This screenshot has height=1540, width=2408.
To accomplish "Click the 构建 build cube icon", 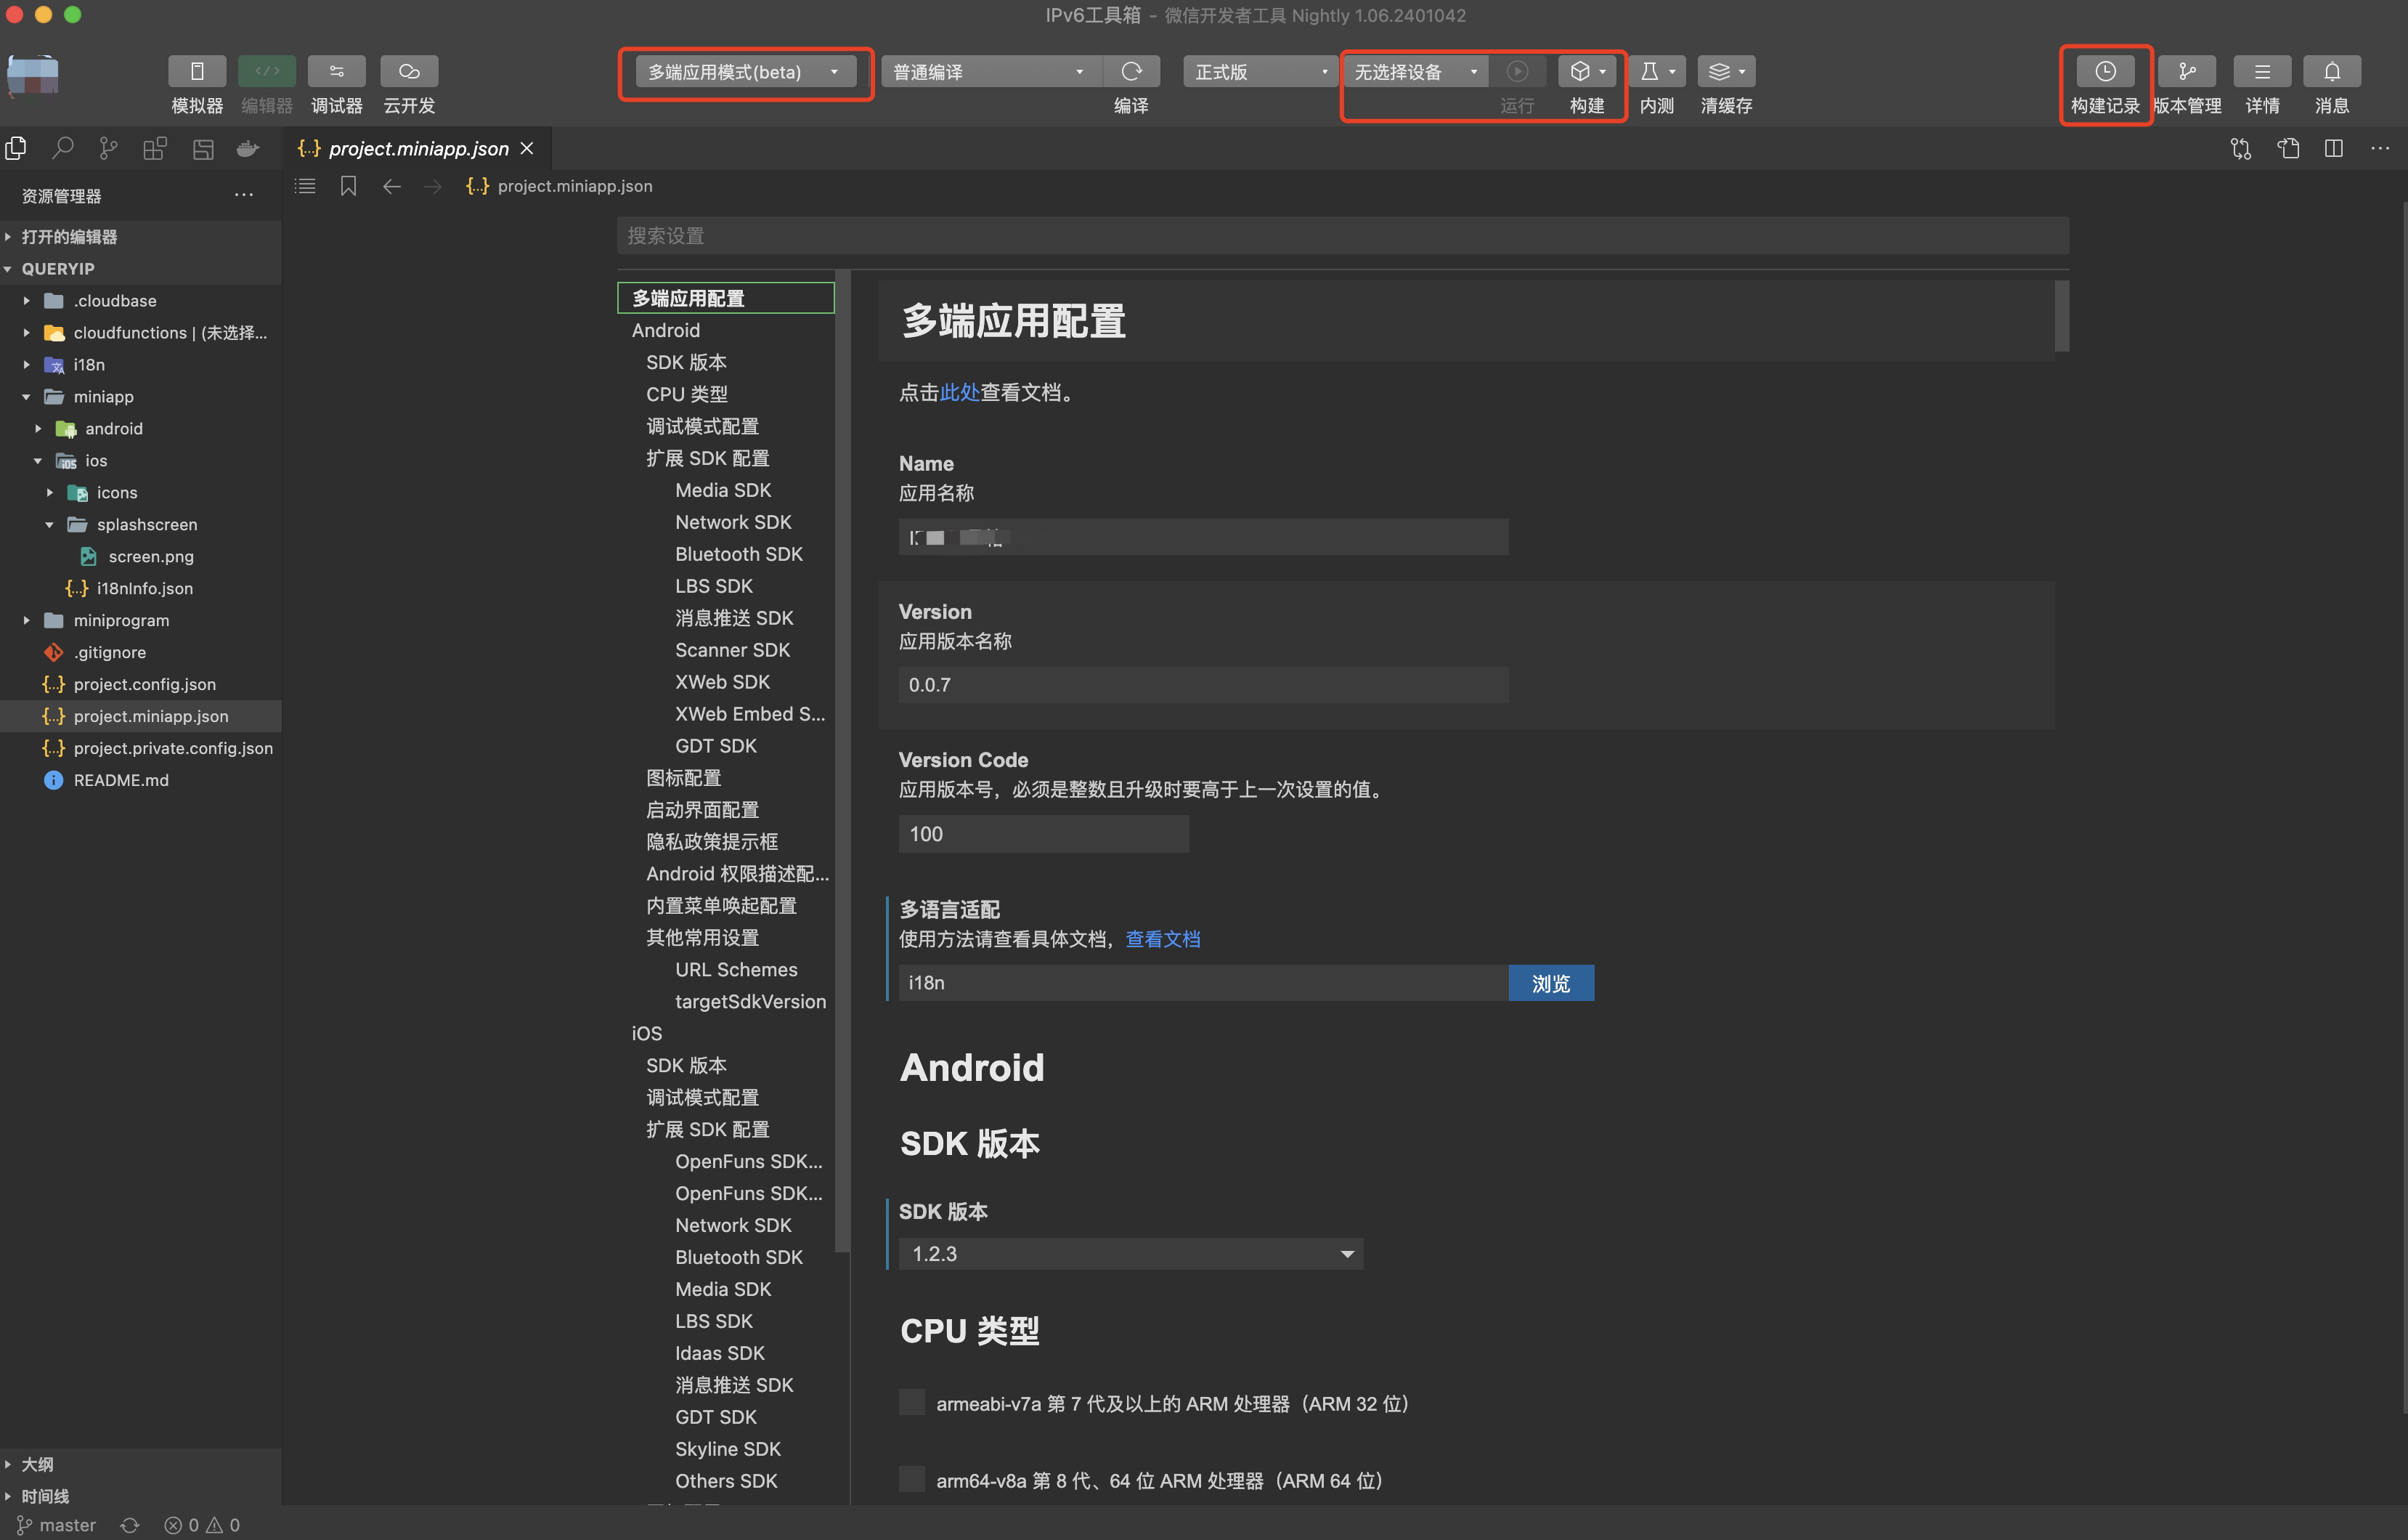I will (1587, 71).
